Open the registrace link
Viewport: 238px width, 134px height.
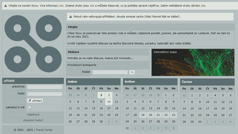33,114
